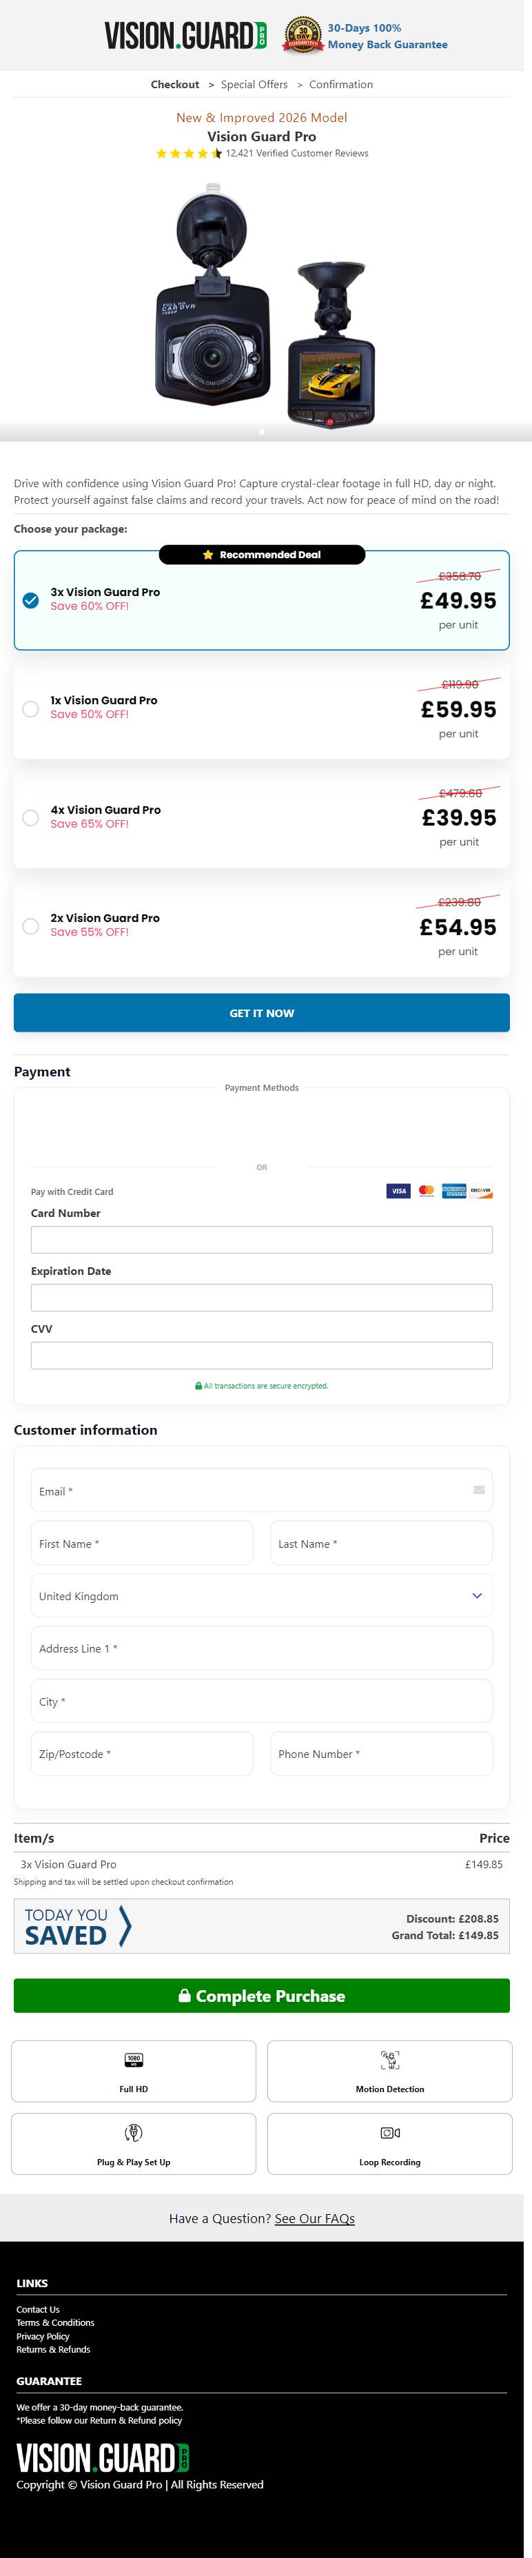
Task: Click the Loop Recording camera icon
Action: point(390,2133)
